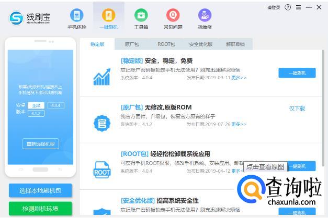This screenshot has width=328, height=218.
Task: Open the hamburger menu icon
Action: [x=298, y=7]
